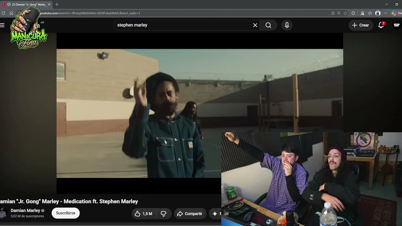The image size is (402, 226).
Task: Clear the search text with the X
Action: [x=255, y=25]
